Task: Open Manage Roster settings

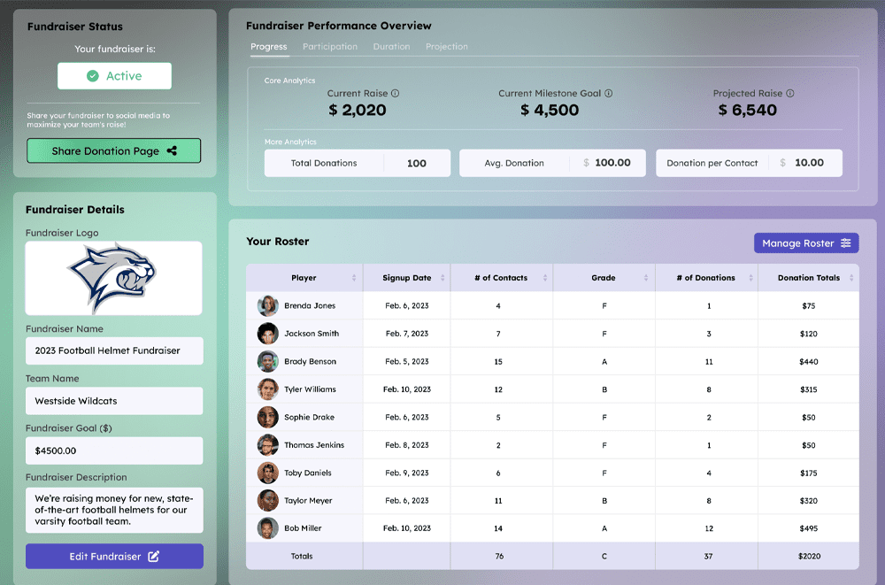Action: [x=806, y=243]
